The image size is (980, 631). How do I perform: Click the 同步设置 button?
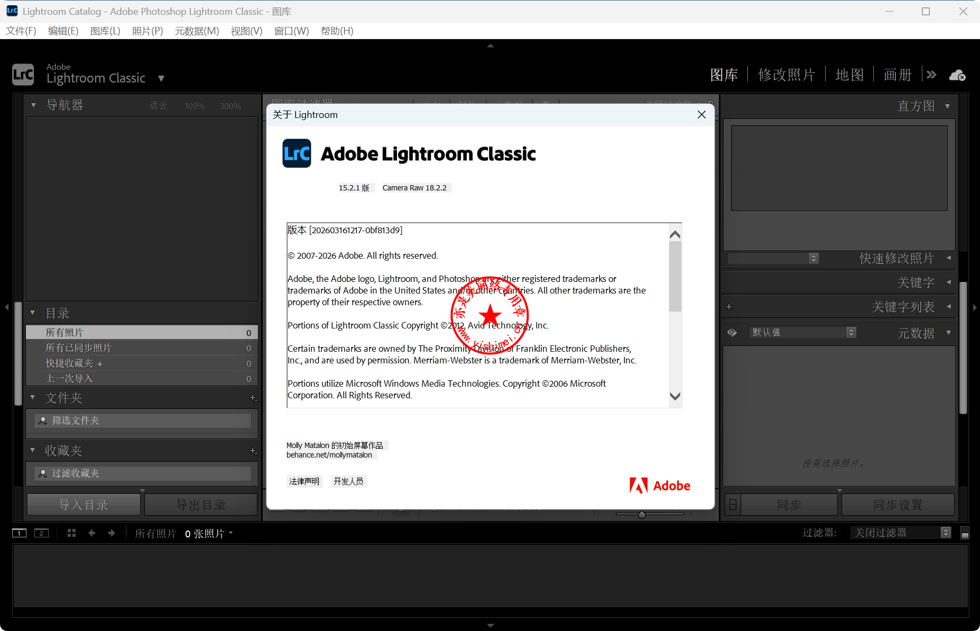pos(898,505)
